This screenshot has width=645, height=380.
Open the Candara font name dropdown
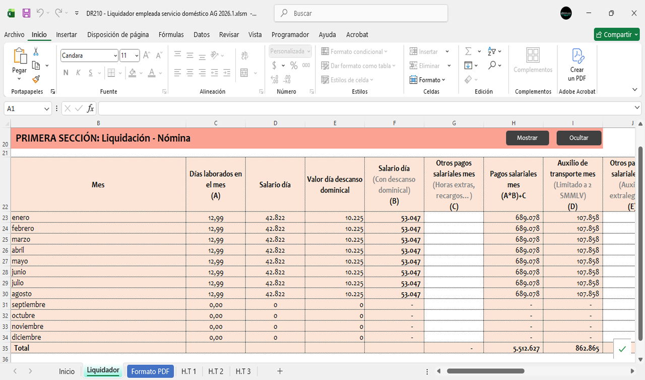click(115, 56)
